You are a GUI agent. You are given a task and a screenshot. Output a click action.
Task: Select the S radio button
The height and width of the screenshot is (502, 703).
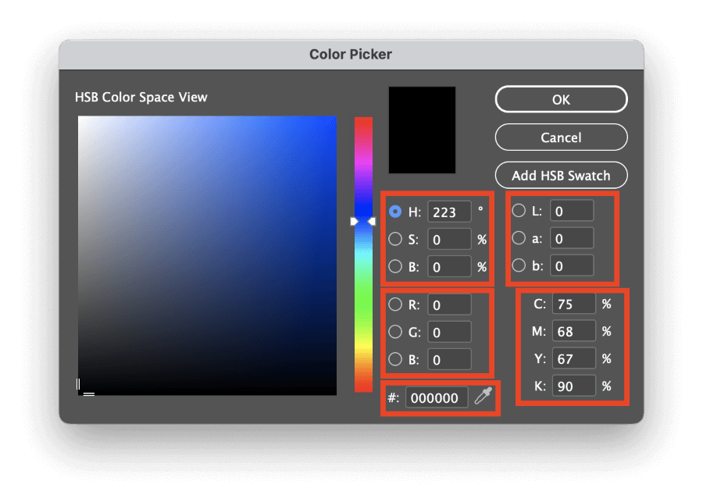click(x=394, y=238)
